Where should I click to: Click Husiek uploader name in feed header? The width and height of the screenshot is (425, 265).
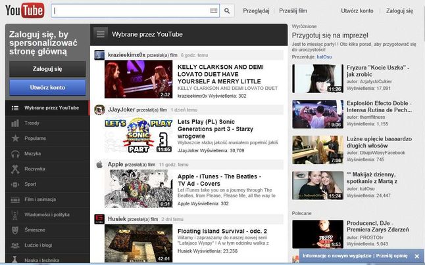117,219
